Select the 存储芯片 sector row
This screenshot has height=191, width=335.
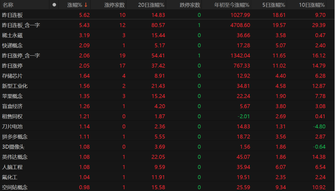tap(167, 76)
